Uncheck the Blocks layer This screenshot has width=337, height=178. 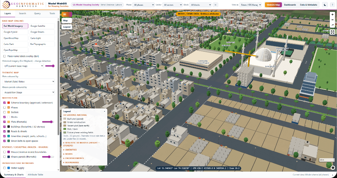click(4, 117)
